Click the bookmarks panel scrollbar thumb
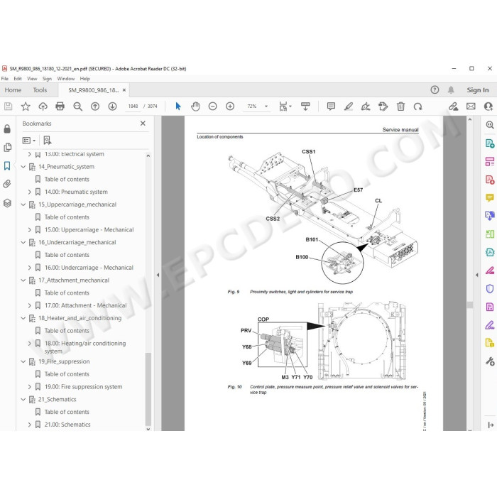This screenshot has width=497, height=497. tap(148, 389)
